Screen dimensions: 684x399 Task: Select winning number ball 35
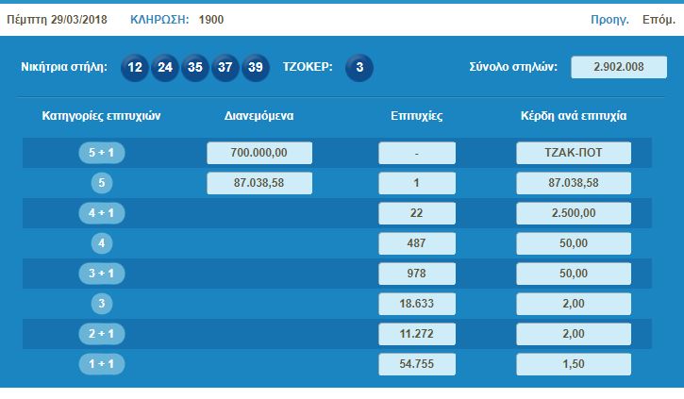pos(195,67)
